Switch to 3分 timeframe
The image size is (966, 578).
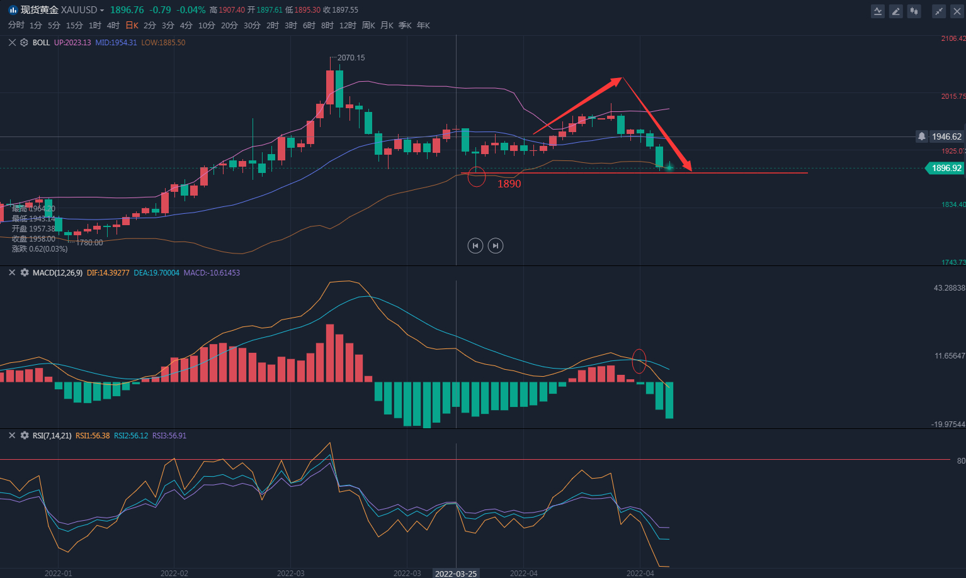click(168, 25)
